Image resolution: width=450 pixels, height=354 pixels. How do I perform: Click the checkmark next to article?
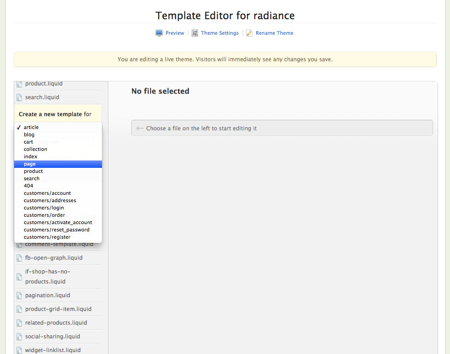tap(18, 127)
